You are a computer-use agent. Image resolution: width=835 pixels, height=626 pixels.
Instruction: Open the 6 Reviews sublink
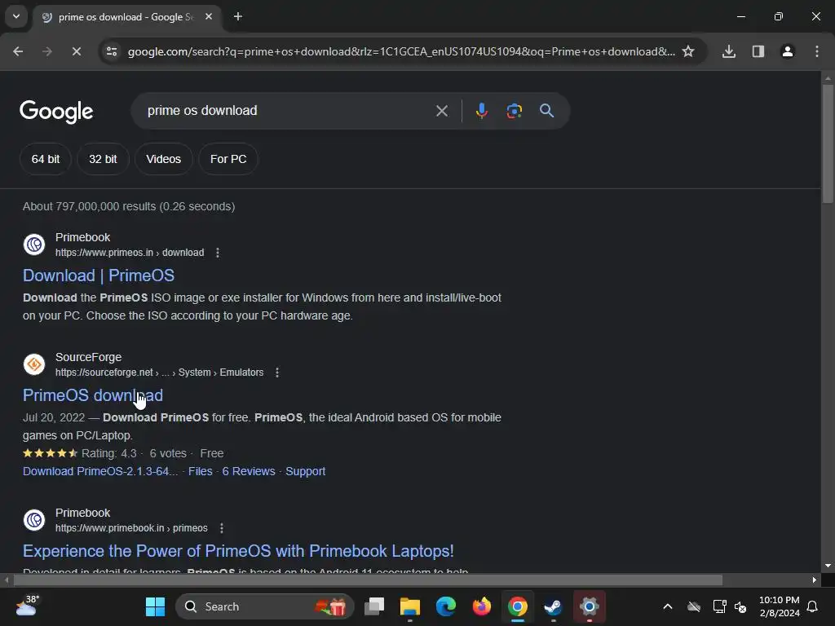pyautogui.click(x=249, y=471)
